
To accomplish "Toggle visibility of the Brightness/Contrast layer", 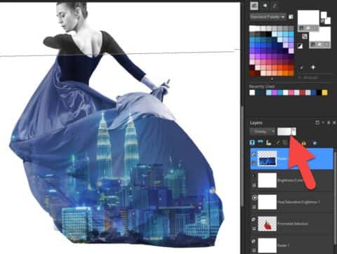I will pos(253,175).
